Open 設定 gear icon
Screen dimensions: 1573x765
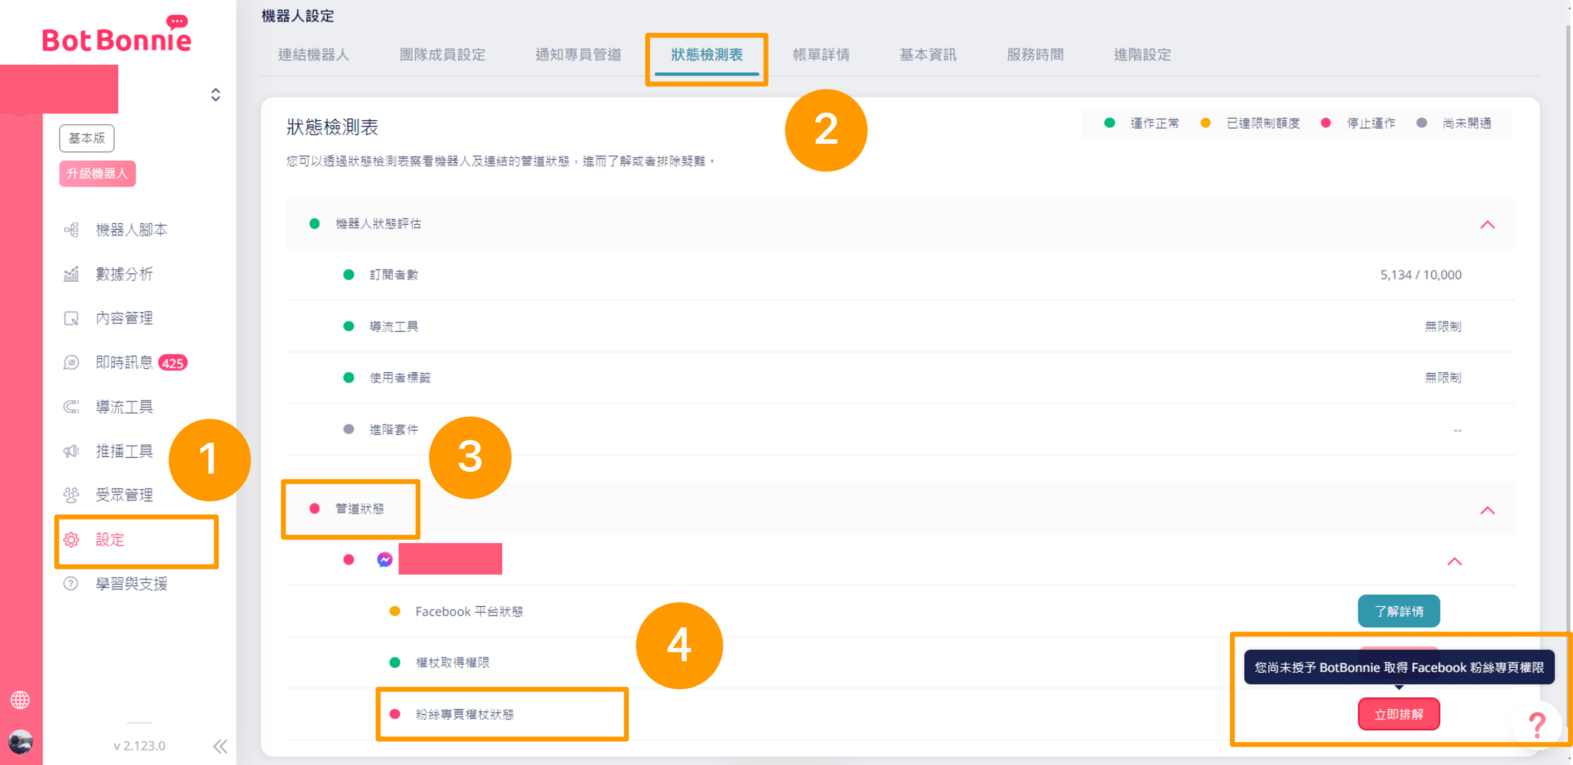pyautogui.click(x=72, y=540)
